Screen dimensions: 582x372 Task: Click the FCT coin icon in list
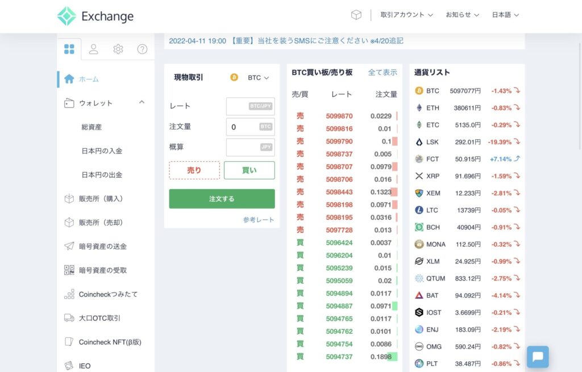[419, 159]
